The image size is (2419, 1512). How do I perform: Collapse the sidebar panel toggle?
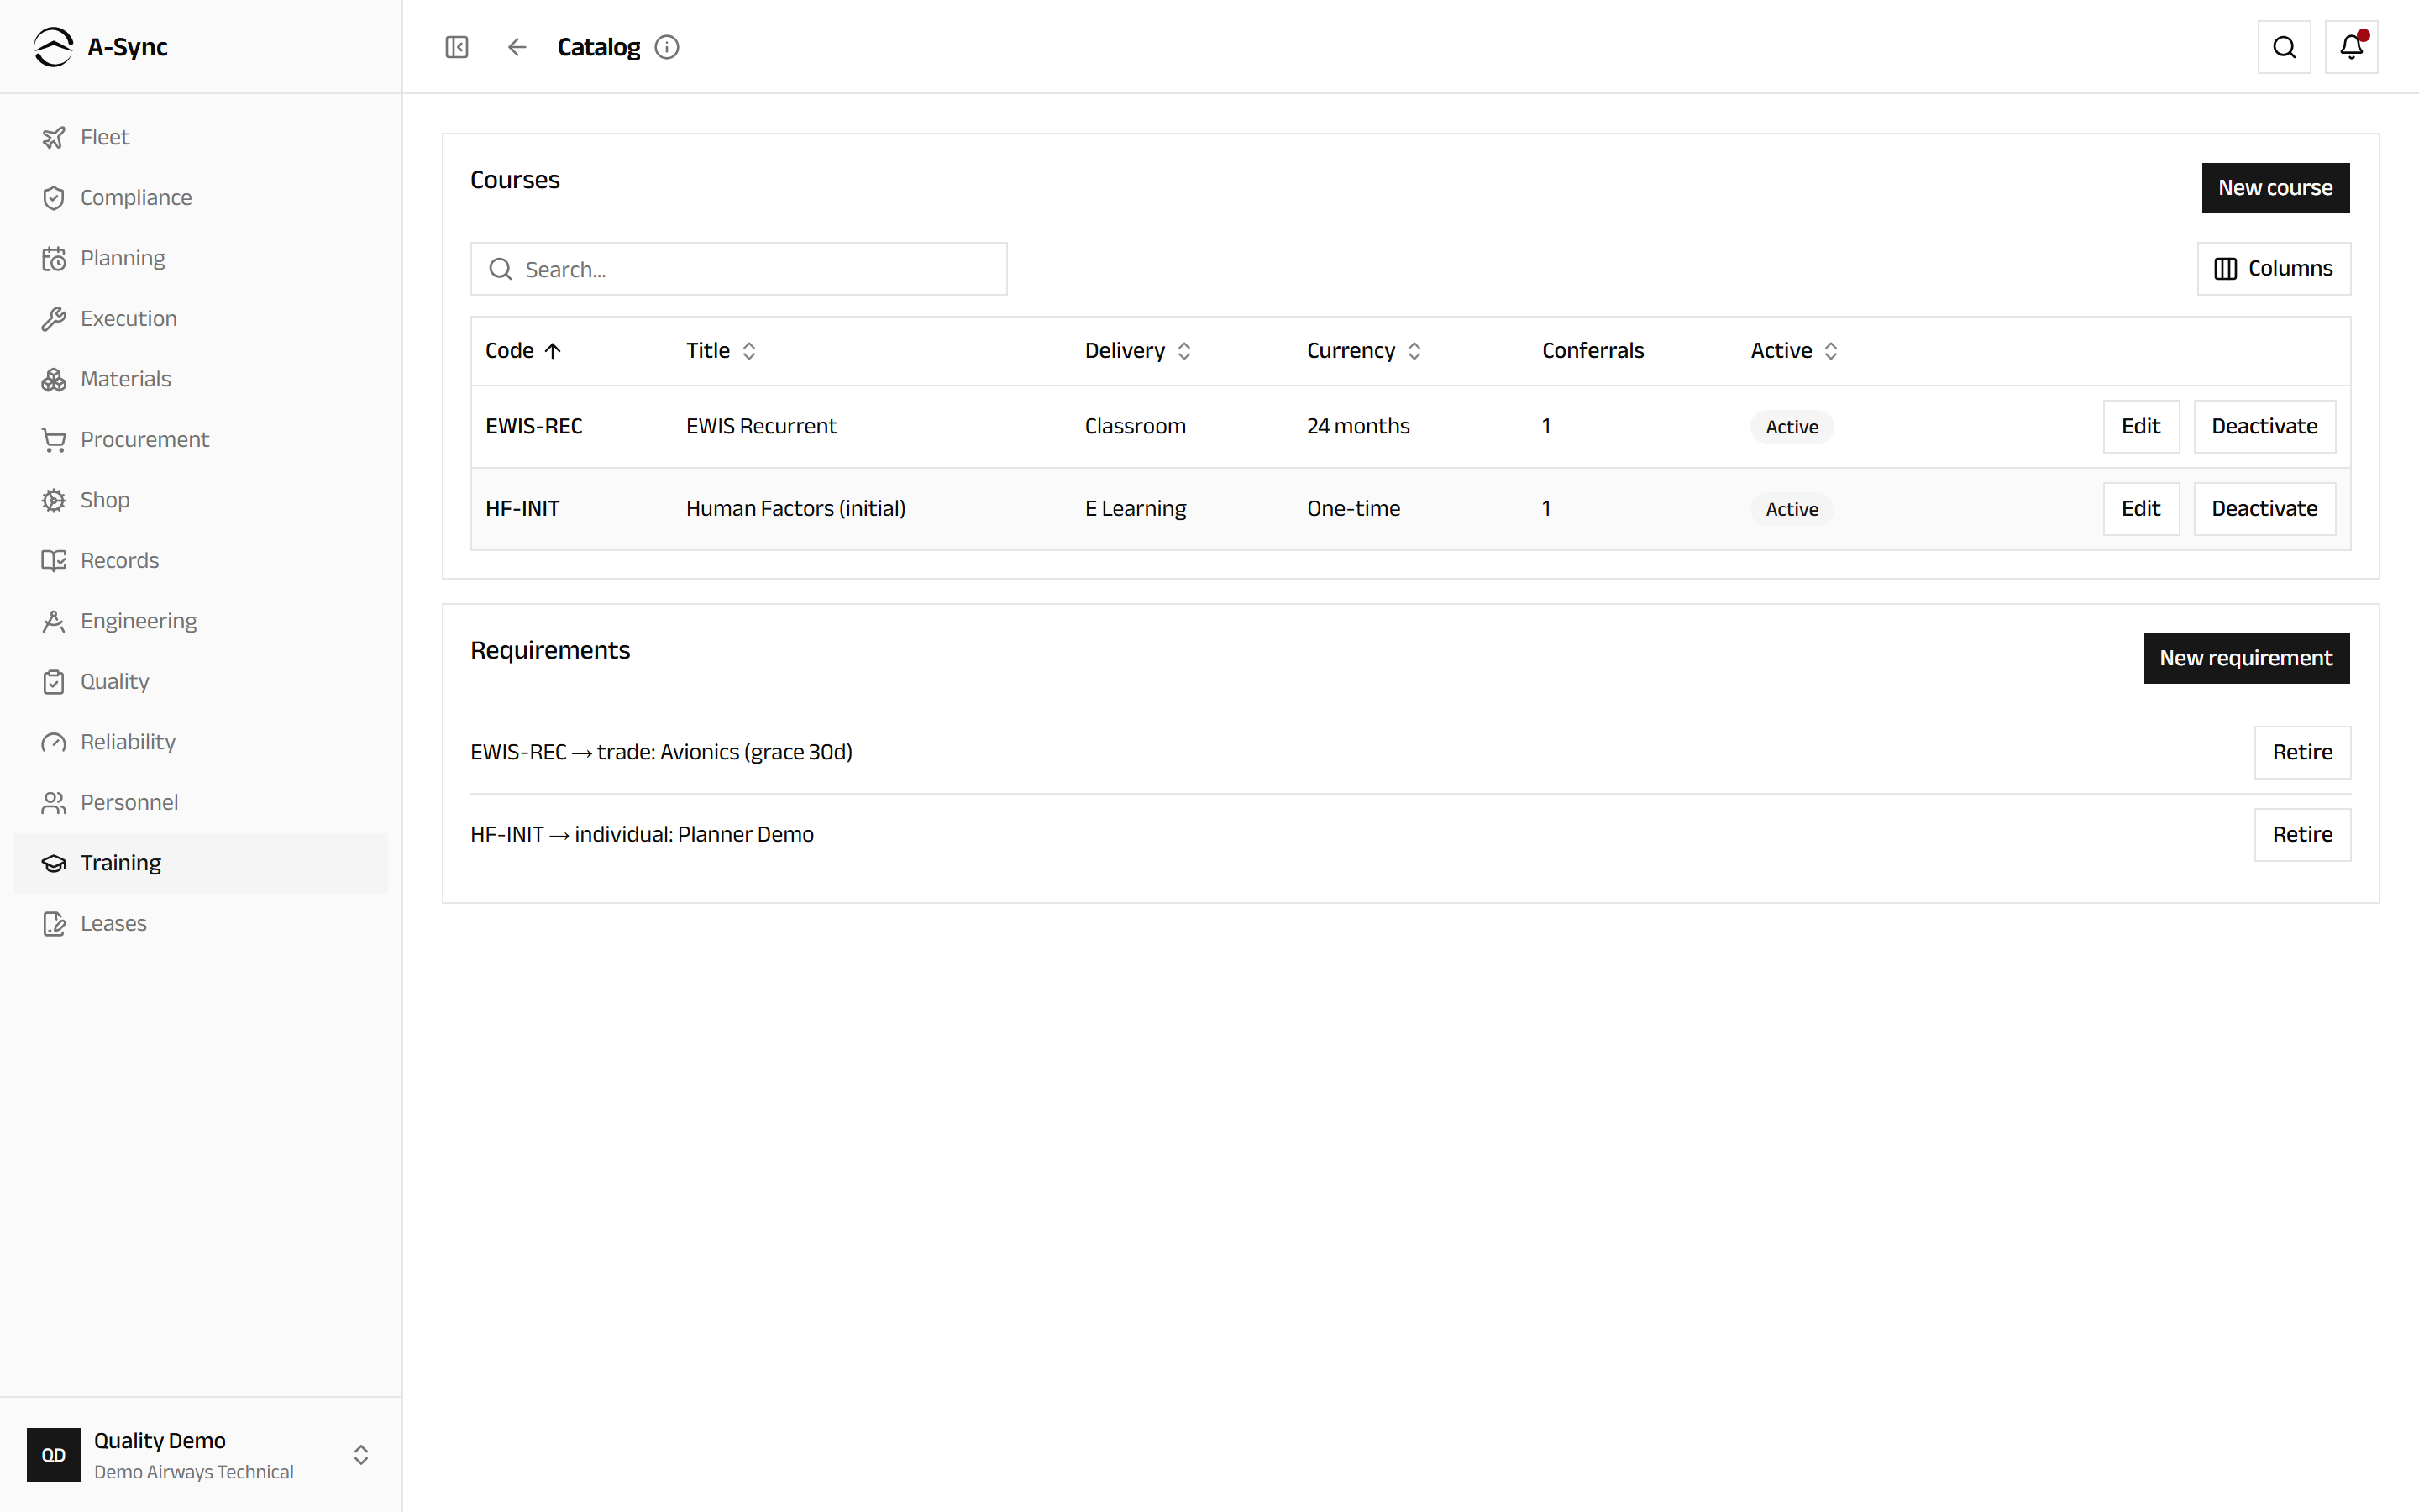point(457,47)
